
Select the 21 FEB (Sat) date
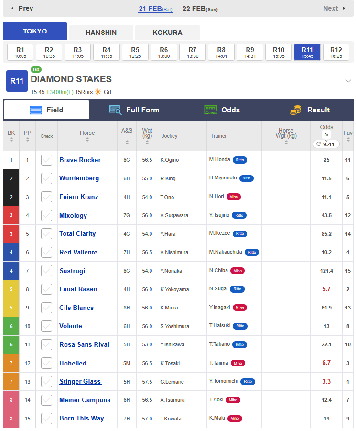point(155,9)
